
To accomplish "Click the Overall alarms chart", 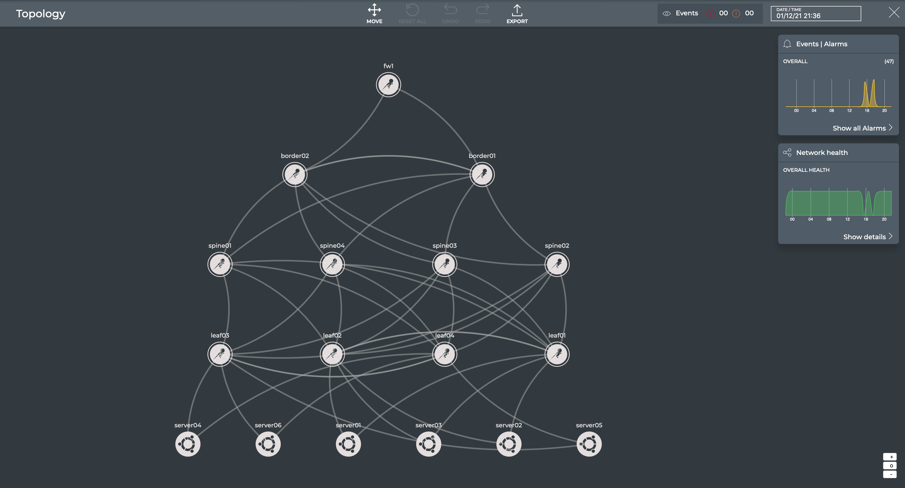I will click(838, 93).
